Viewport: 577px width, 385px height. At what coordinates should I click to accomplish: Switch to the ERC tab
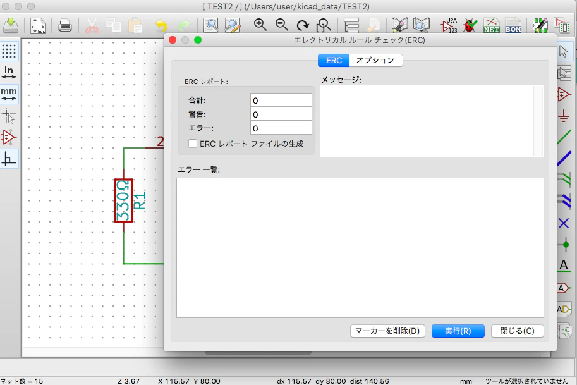point(334,60)
